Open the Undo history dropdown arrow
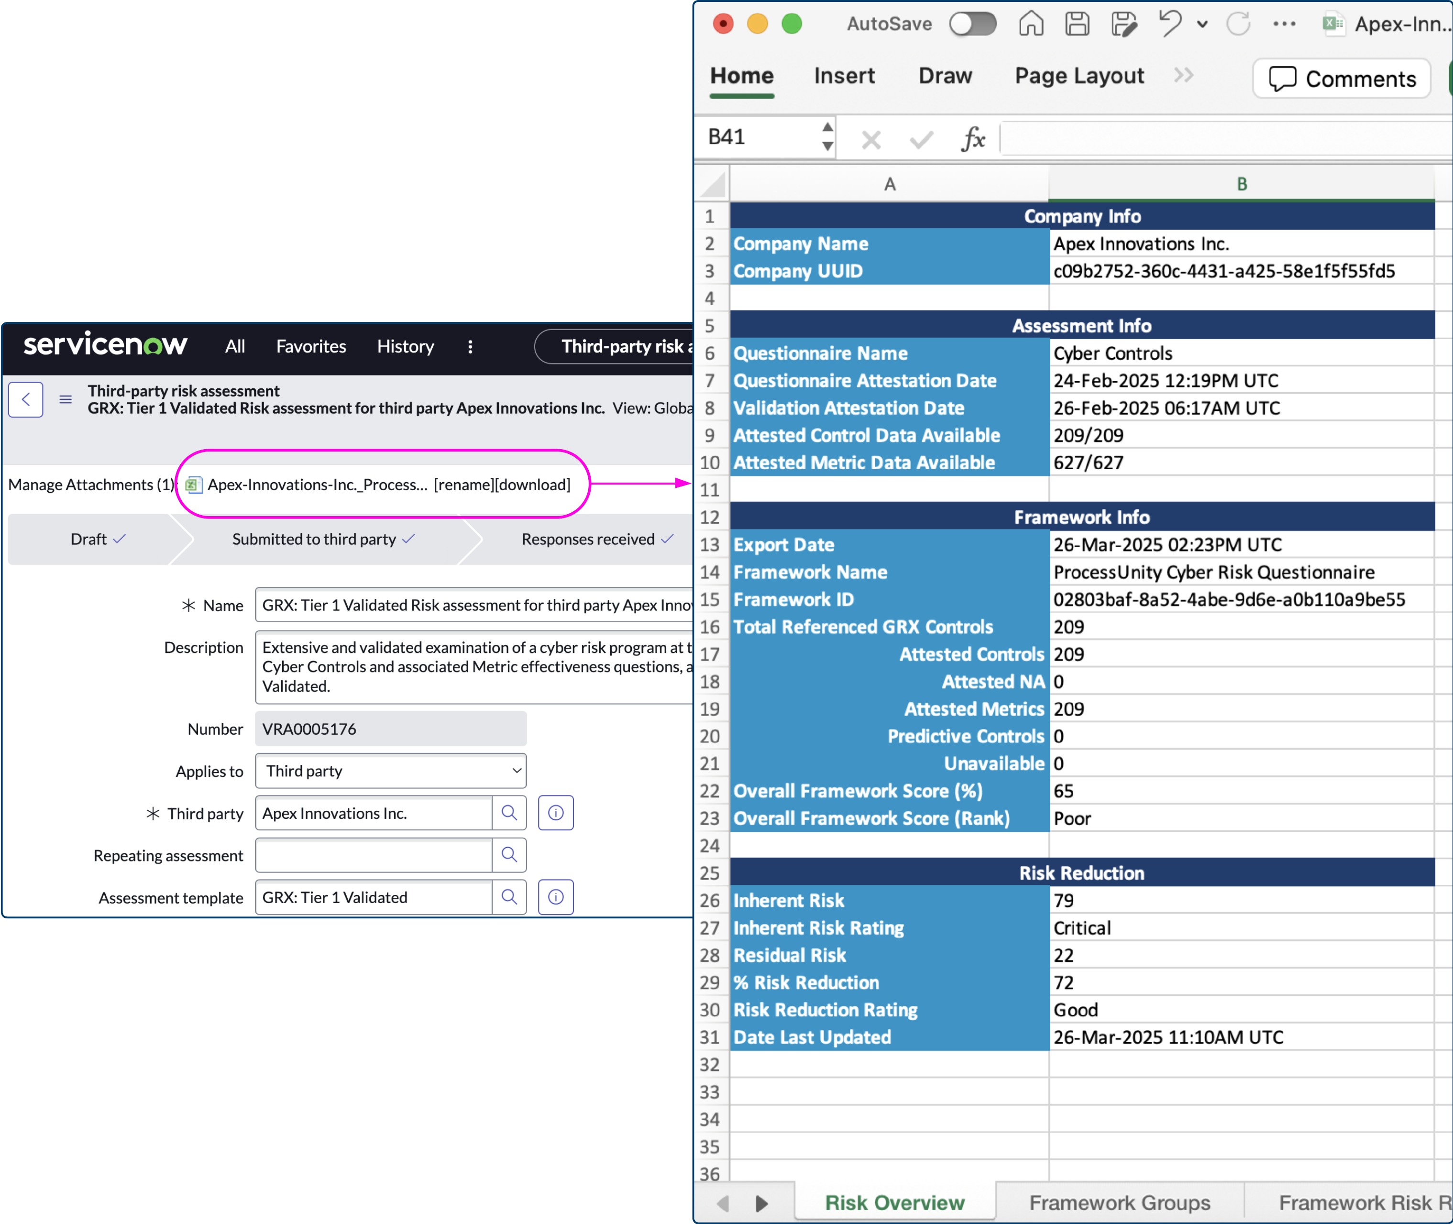 1202,25
